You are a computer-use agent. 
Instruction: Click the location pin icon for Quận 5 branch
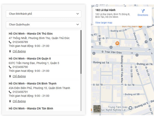pyautogui.click(x=10, y=76)
